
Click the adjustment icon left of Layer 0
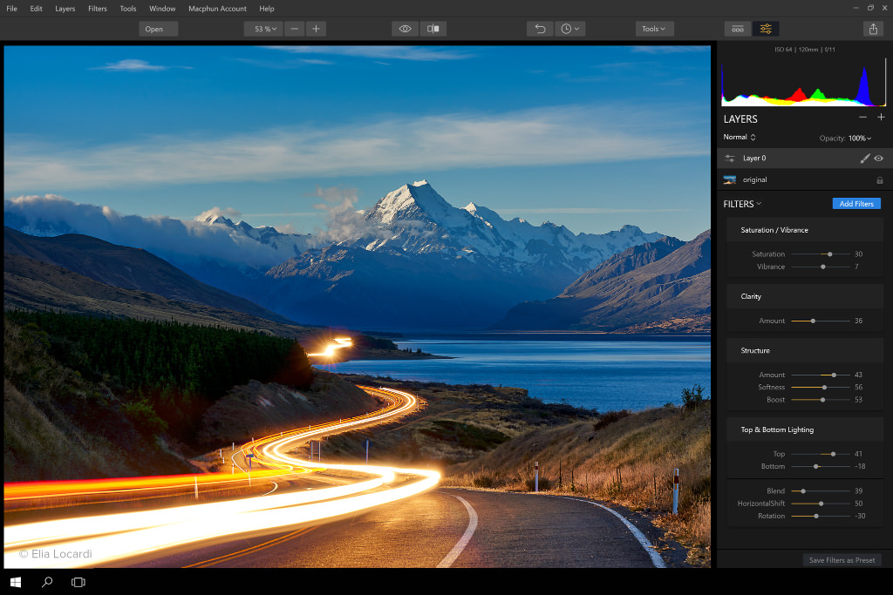[x=730, y=159]
